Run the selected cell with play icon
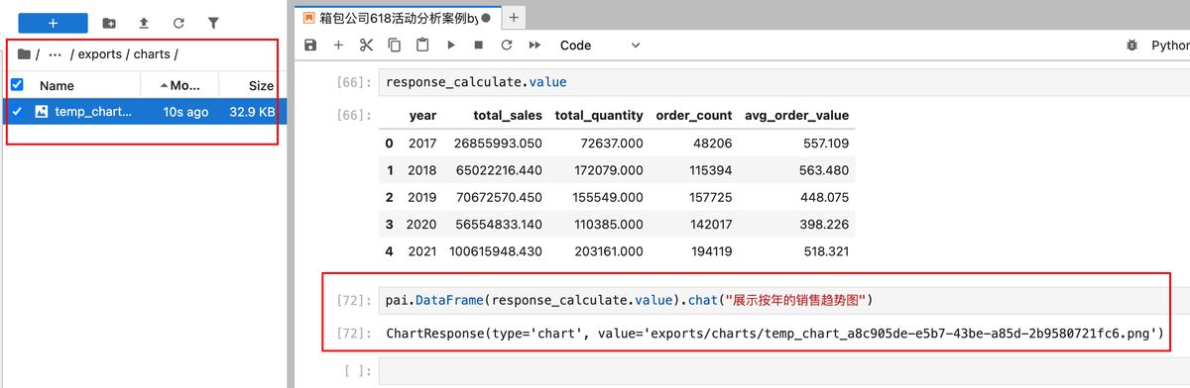 point(451,46)
